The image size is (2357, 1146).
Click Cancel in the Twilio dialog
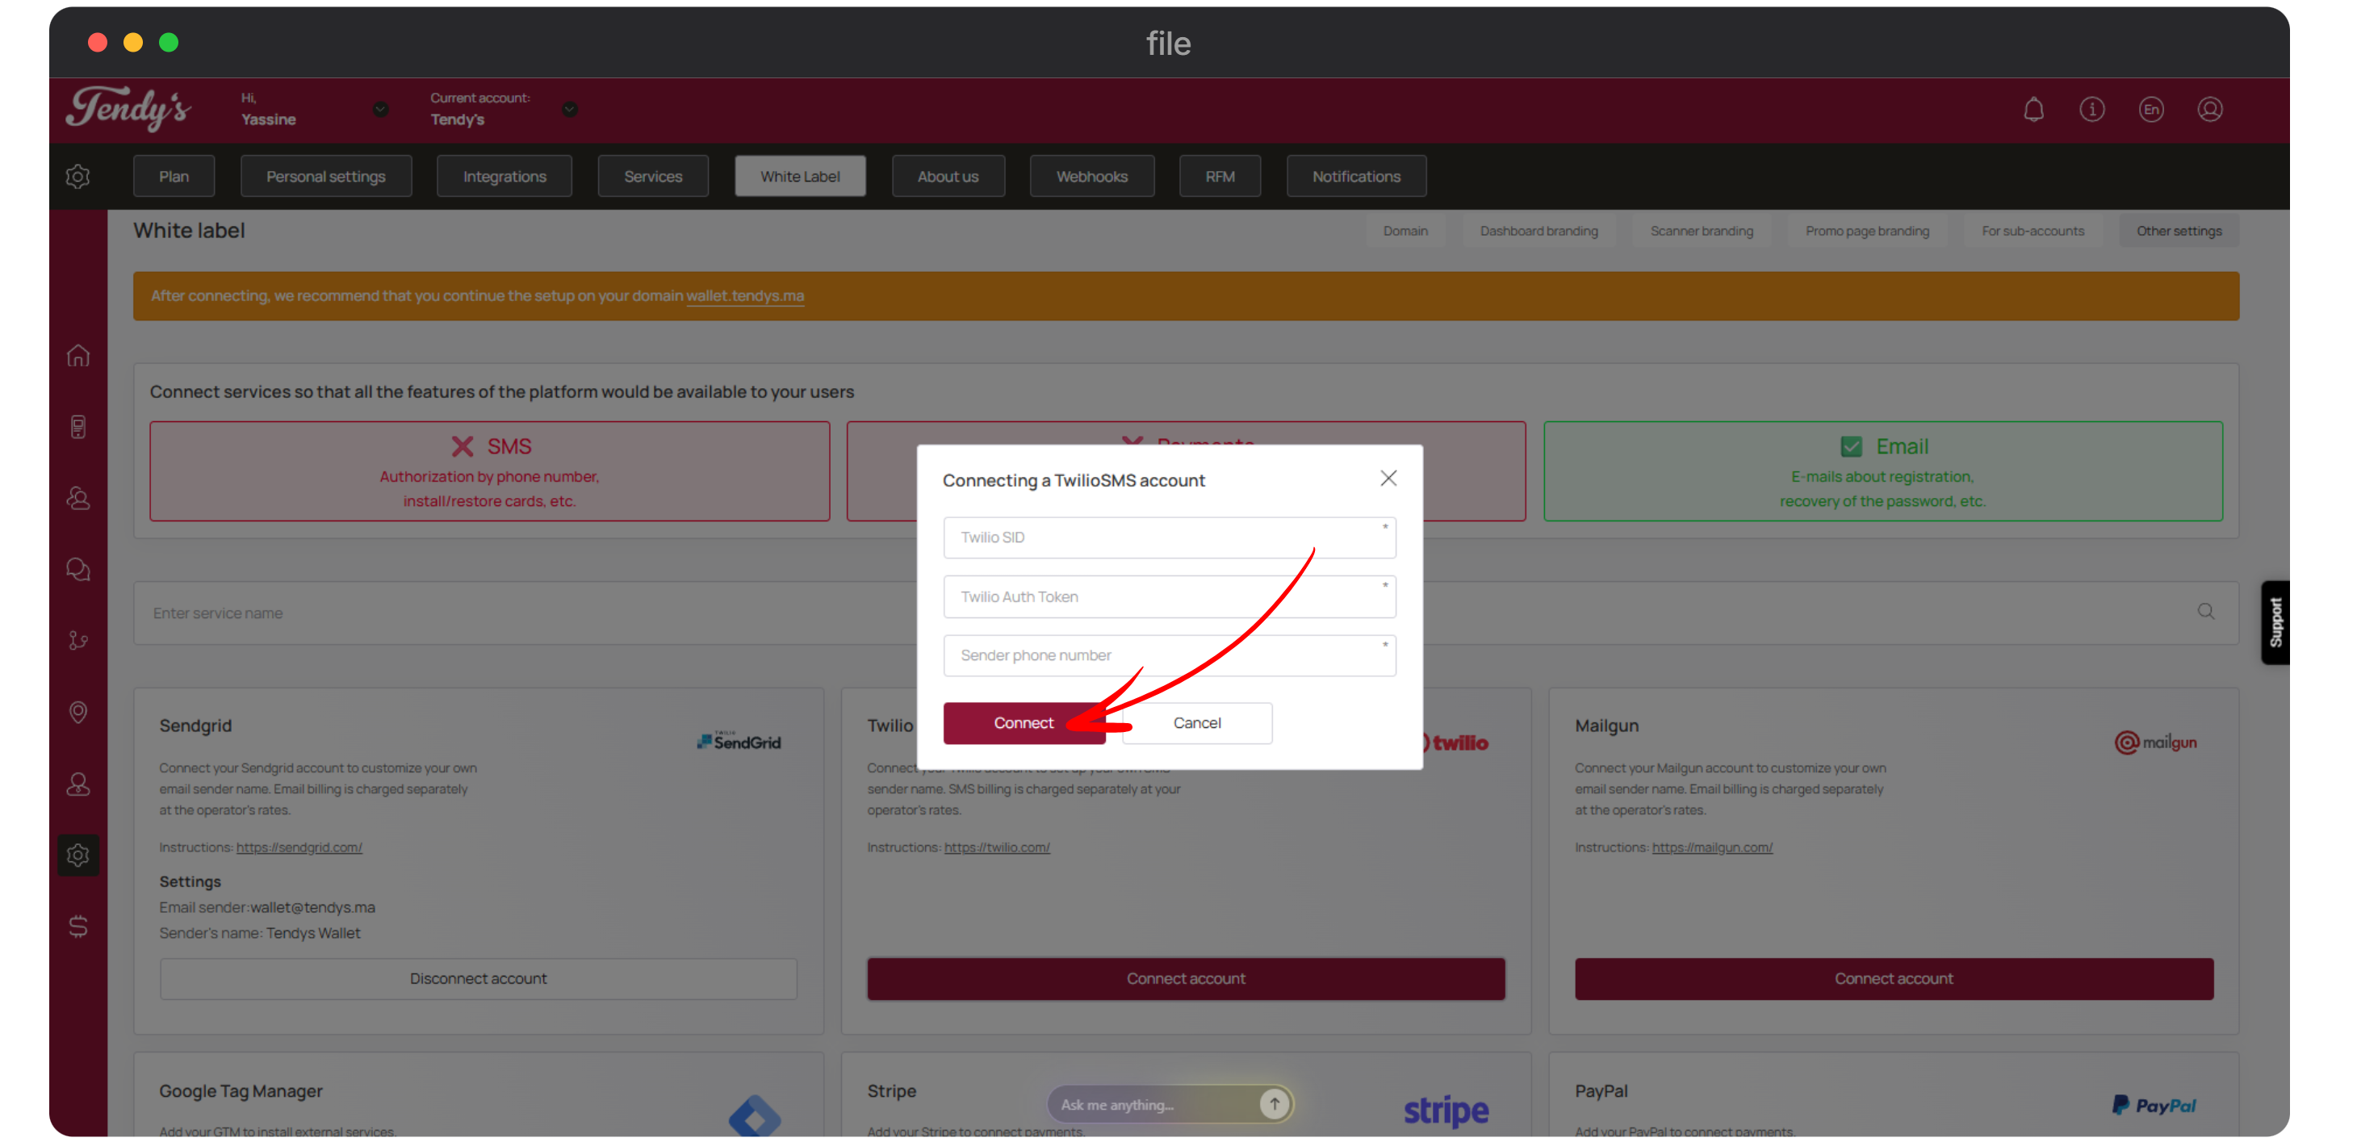1197,723
